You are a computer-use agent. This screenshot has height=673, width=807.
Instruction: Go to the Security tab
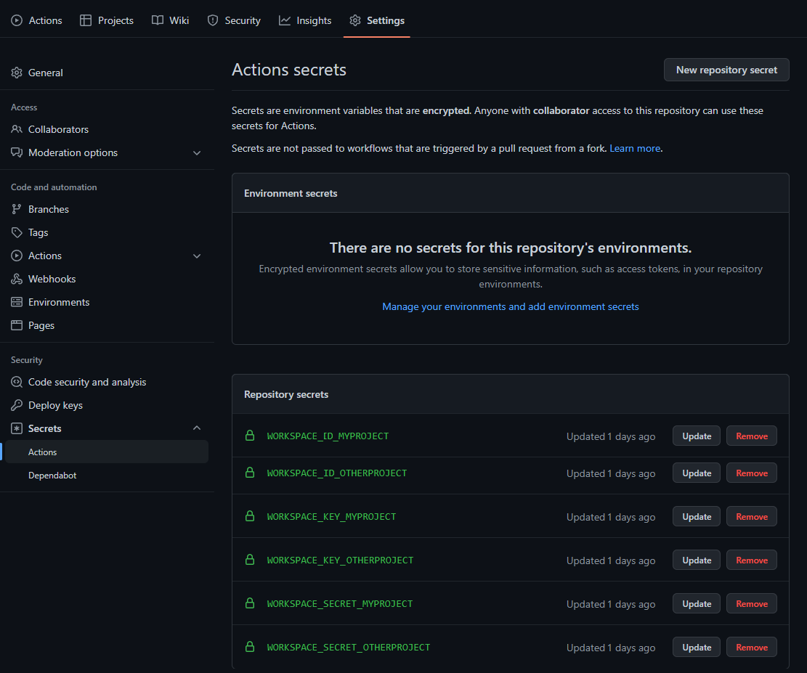point(234,20)
